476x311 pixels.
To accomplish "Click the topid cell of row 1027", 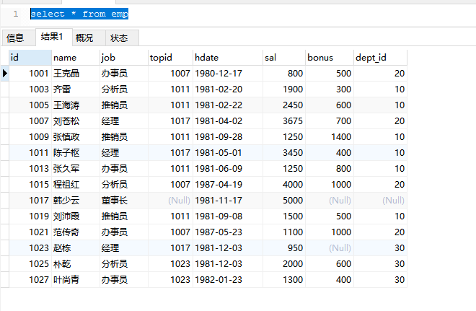I will click(170, 279).
